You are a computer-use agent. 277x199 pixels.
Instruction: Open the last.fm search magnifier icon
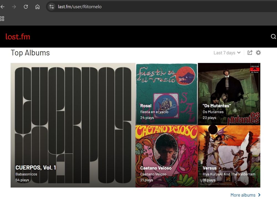[x=273, y=36]
